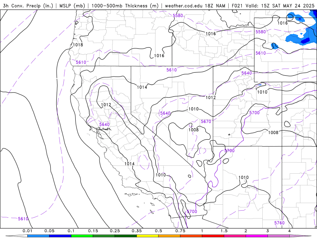Viewport: 317px width, 238px height.
Task: Click the dark blue 0.05 legend swatch
Action: pyautogui.click(x=60, y=236)
